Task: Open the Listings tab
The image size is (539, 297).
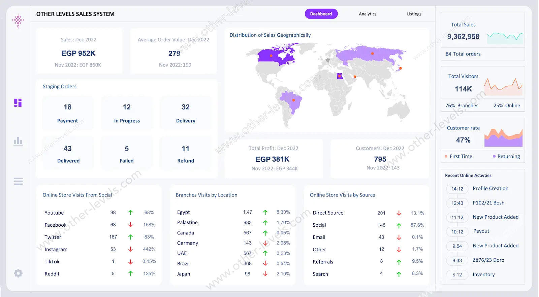Action: [x=414, y=14]
